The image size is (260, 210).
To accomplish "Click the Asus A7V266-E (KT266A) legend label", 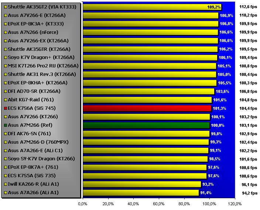I will [x=37, y=15].
